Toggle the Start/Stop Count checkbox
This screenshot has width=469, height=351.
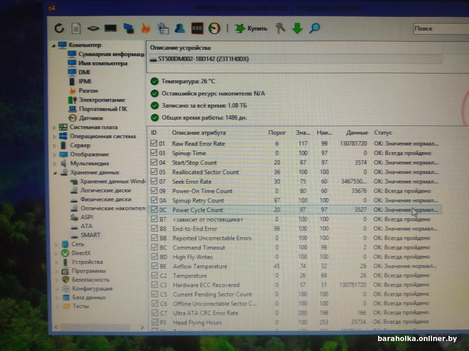click(154, 163)
